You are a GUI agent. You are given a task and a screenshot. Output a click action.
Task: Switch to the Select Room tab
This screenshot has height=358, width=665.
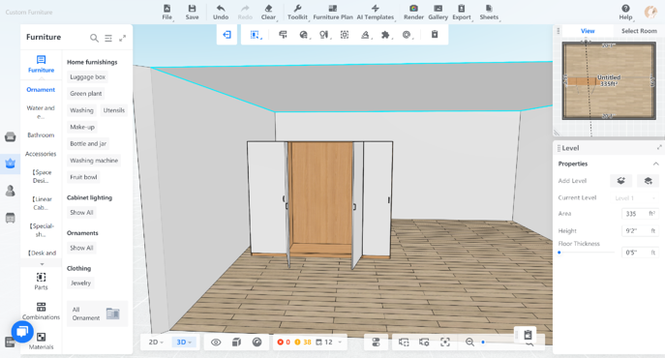coord(639,31)
